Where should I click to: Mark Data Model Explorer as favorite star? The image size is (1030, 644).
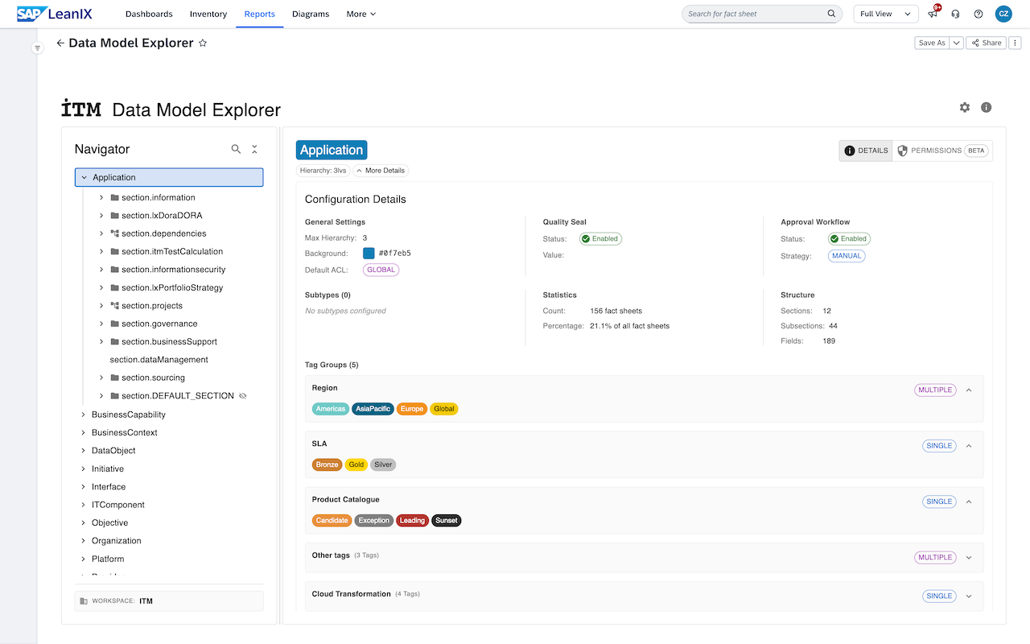coord(203,43)
